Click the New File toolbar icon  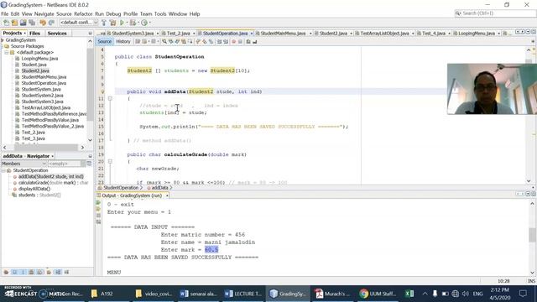point(6,23)
